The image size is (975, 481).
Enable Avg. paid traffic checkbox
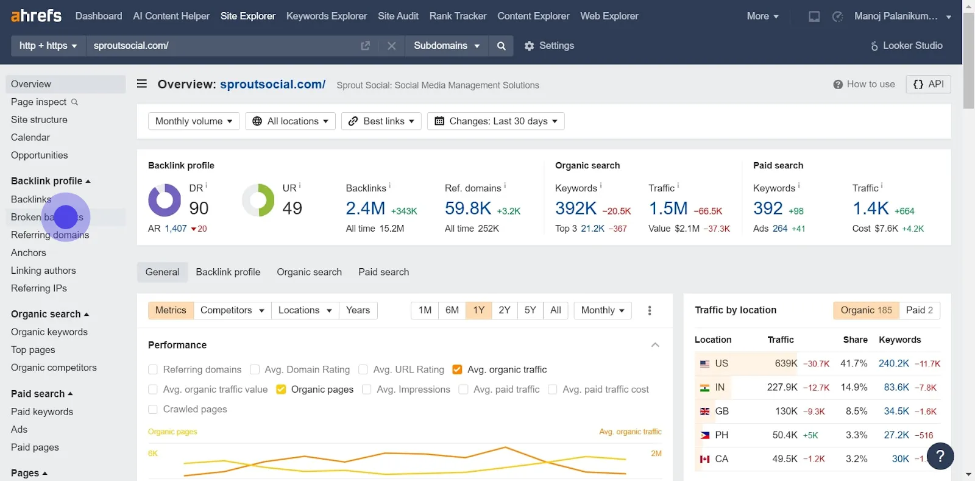tap(463, 390)
